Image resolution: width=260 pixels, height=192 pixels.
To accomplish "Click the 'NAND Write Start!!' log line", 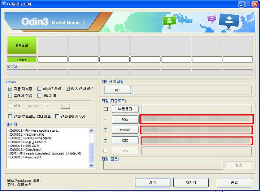I will (30, 138).
